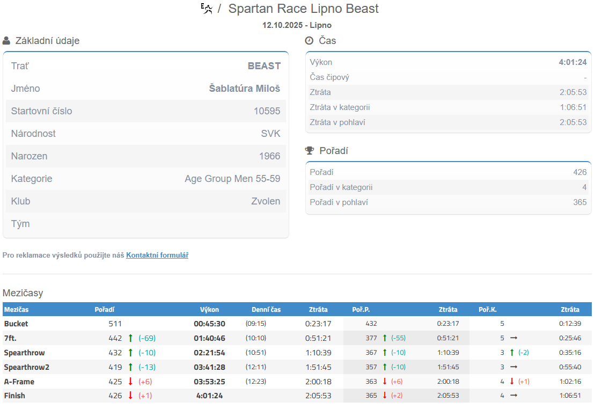This screenshot has height=409, width=595.
Task: Click the runner icon beside the race title
Action: point(207,8)
